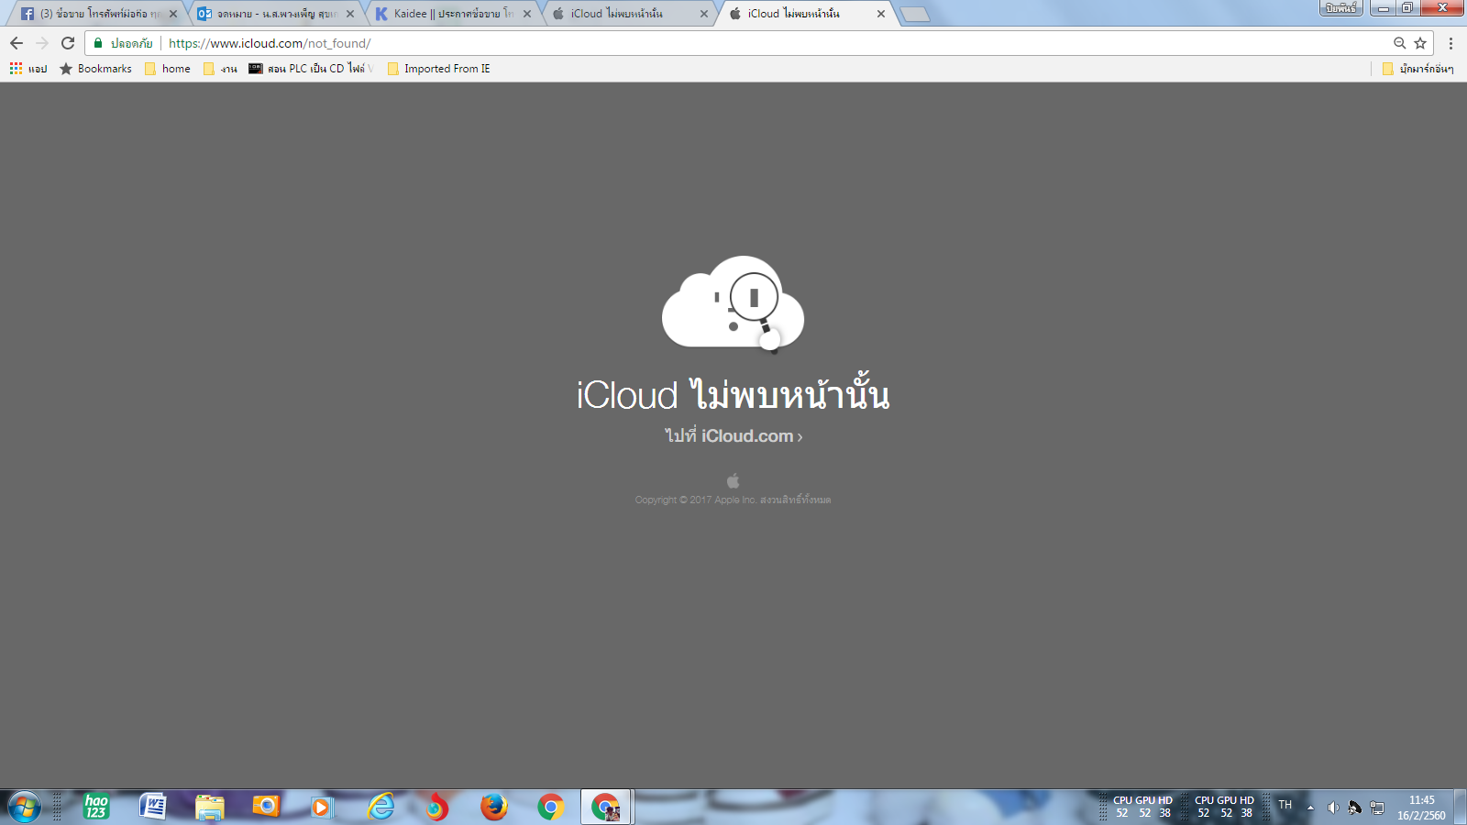Launch Firefox from the taskbar

[x=494, y=808]
